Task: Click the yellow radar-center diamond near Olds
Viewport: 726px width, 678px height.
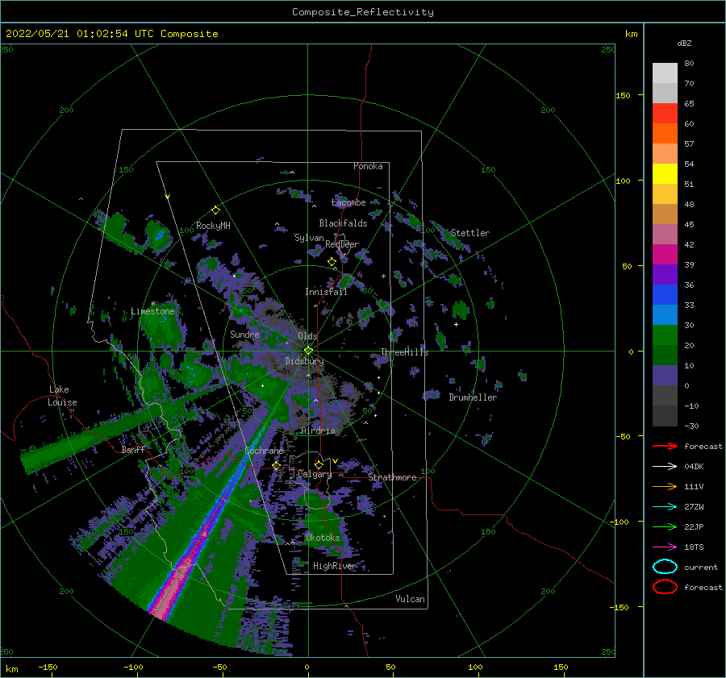Action: 308,351
